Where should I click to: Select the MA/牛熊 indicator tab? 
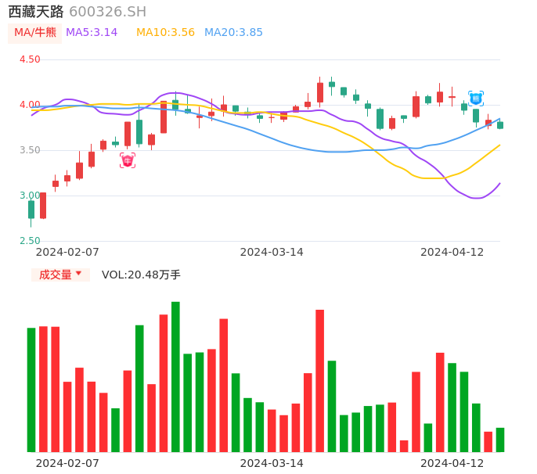click(x=35, y=33)
